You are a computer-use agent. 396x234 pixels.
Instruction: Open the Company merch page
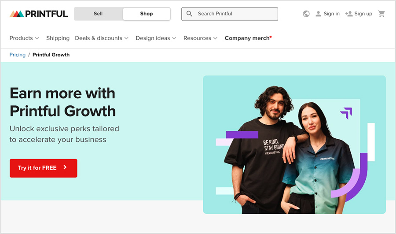click(248, 38)
